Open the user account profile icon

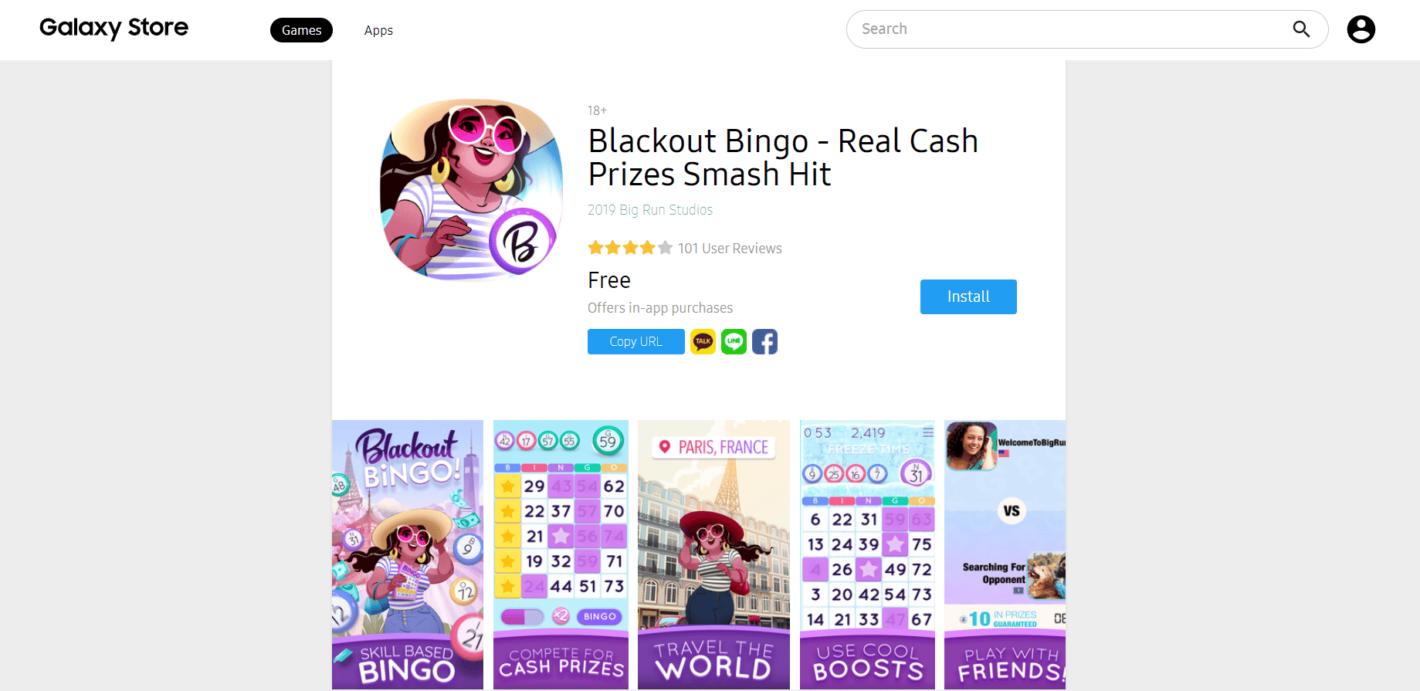click(x=1361, y=29)
